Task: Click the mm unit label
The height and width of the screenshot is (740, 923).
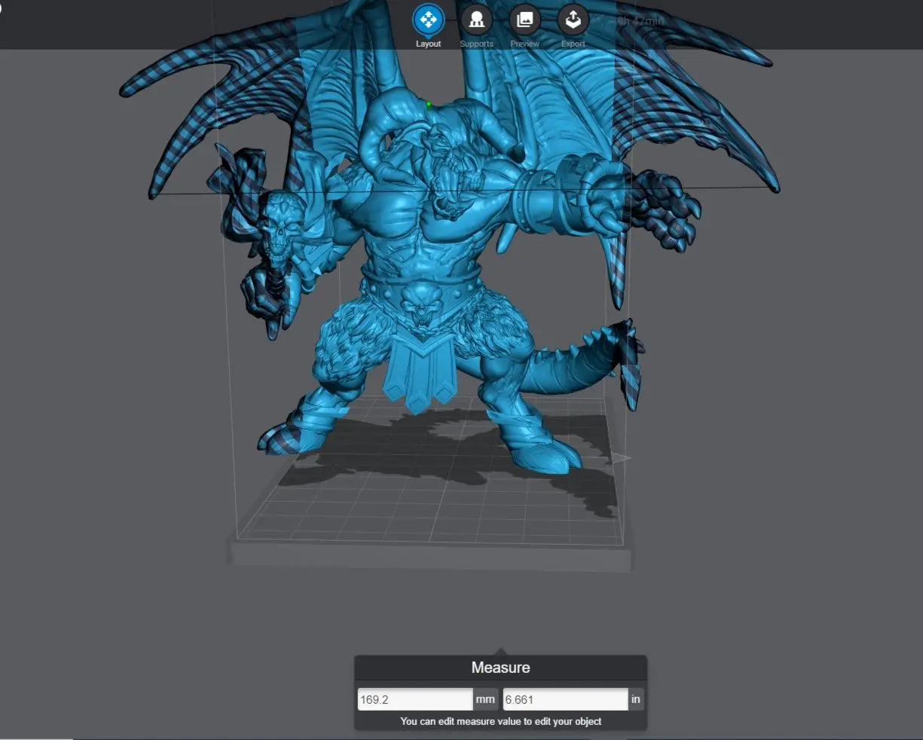Action: click(x=485, y=699)
